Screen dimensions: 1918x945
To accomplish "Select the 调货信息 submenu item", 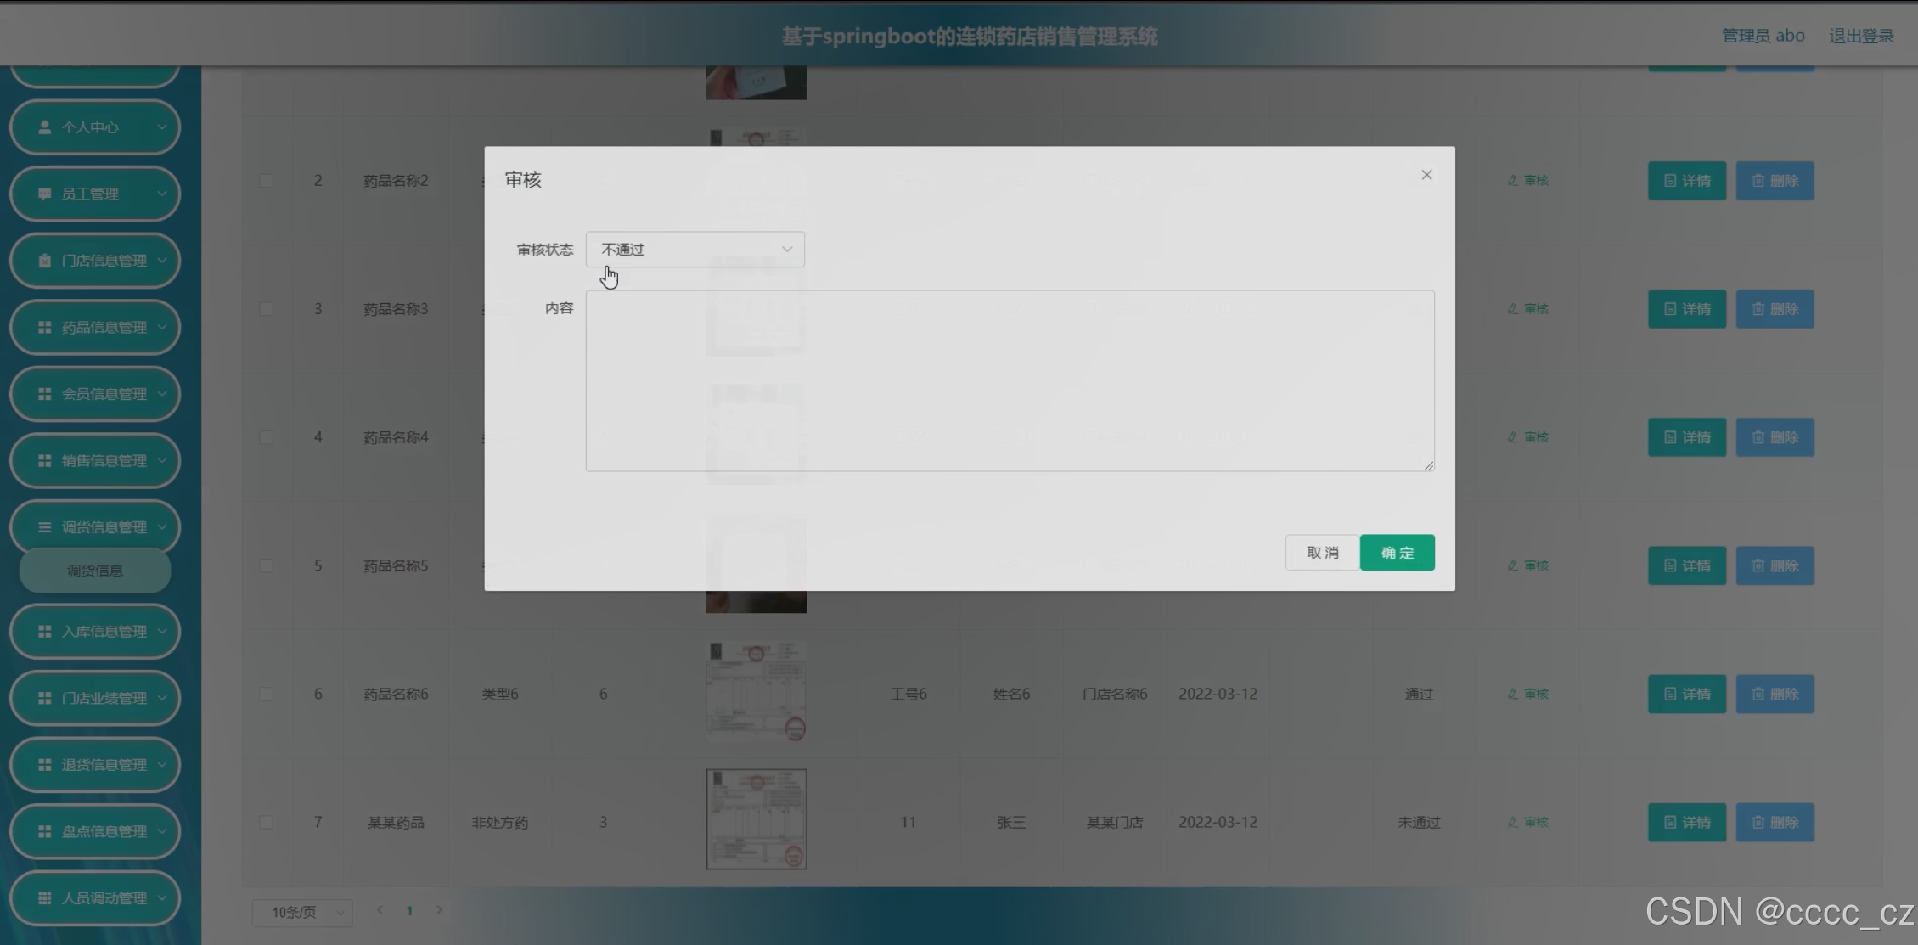I will tap(95, 571).
